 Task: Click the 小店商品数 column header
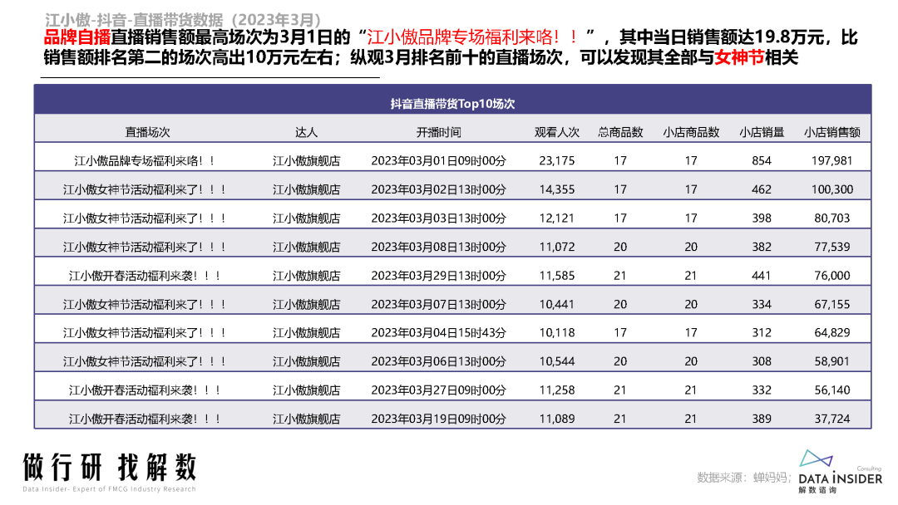pos(691,132)
